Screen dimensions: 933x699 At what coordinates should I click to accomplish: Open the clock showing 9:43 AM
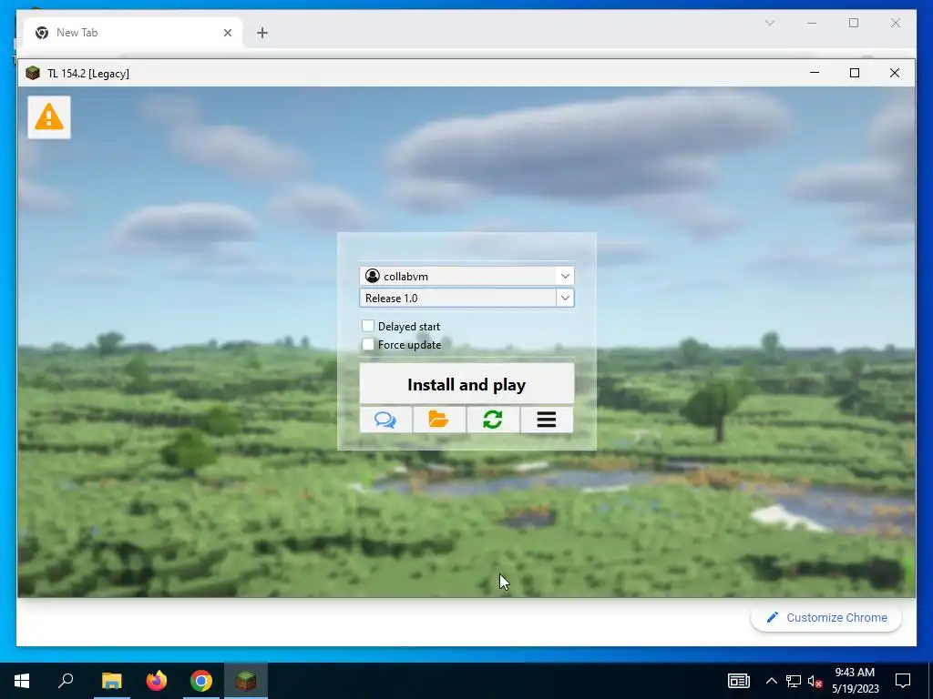(855, 681)
